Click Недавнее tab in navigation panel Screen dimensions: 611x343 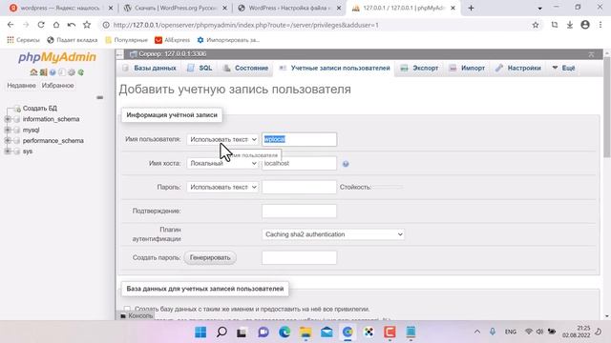click(21, 86)
